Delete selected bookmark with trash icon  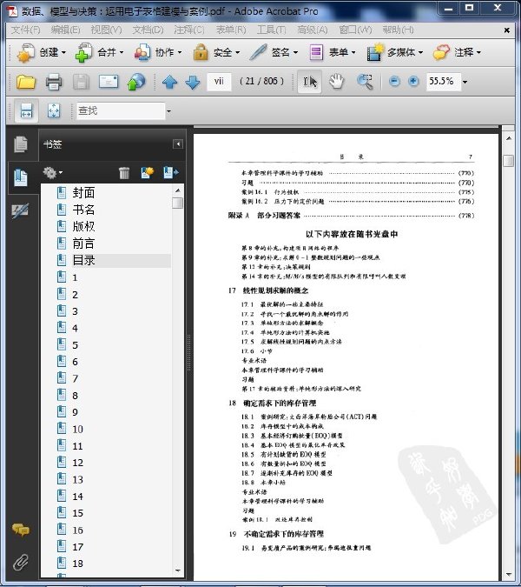coord(124,172)
